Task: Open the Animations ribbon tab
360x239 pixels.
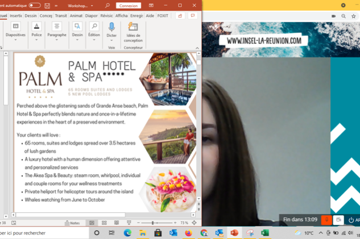Action: (x=76, y=16)
